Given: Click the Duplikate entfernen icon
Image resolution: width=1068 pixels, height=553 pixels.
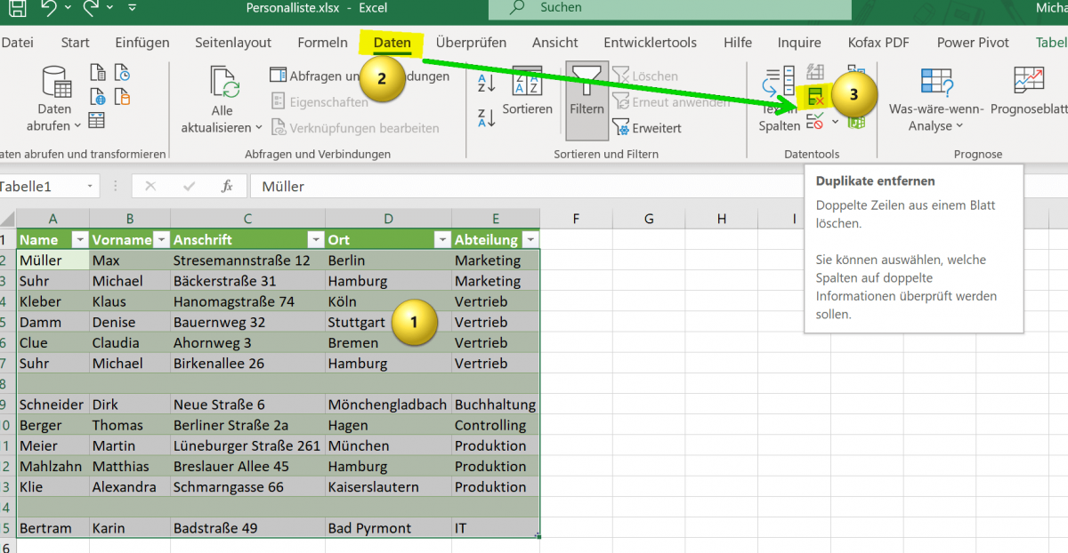Looking at the screenshot, I should pos(815,97).
